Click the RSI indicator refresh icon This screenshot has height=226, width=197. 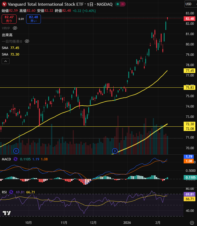(x=11, y=192)
